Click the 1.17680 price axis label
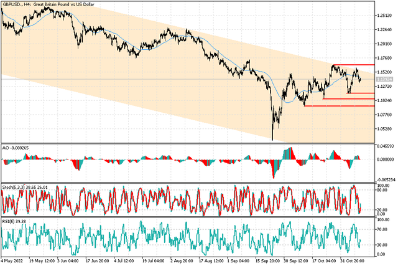 pos(386,59)
